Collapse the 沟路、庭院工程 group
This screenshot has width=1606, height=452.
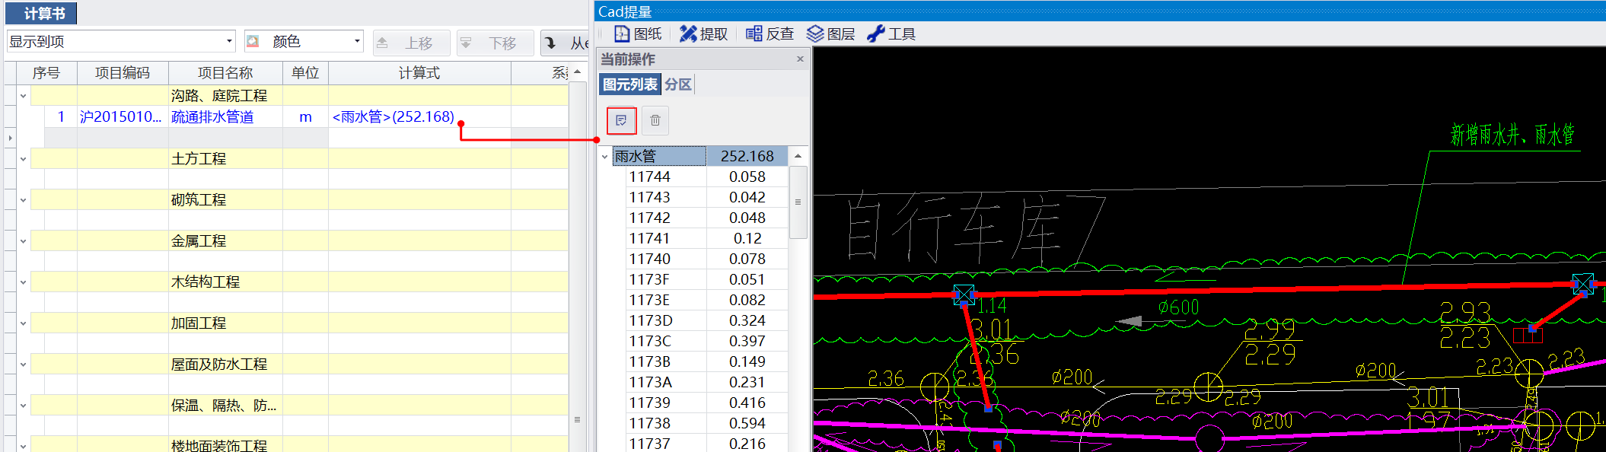23,96
